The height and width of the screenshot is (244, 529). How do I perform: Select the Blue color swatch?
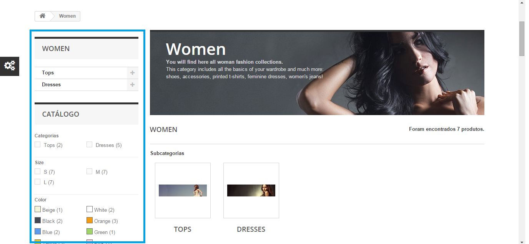[x=38, y=232]
